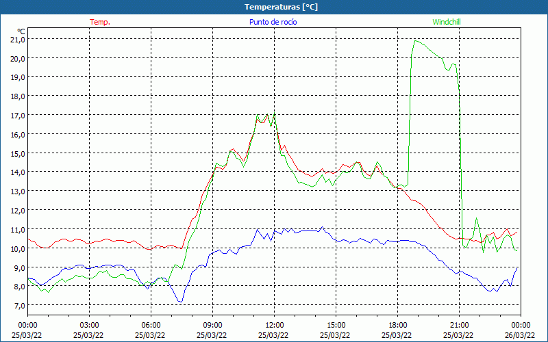The height and width of the screenshot is (342, 548).
Task: Click the 06:00 x-axis time label
Action: pyautogui.click(x=151, y=326)
